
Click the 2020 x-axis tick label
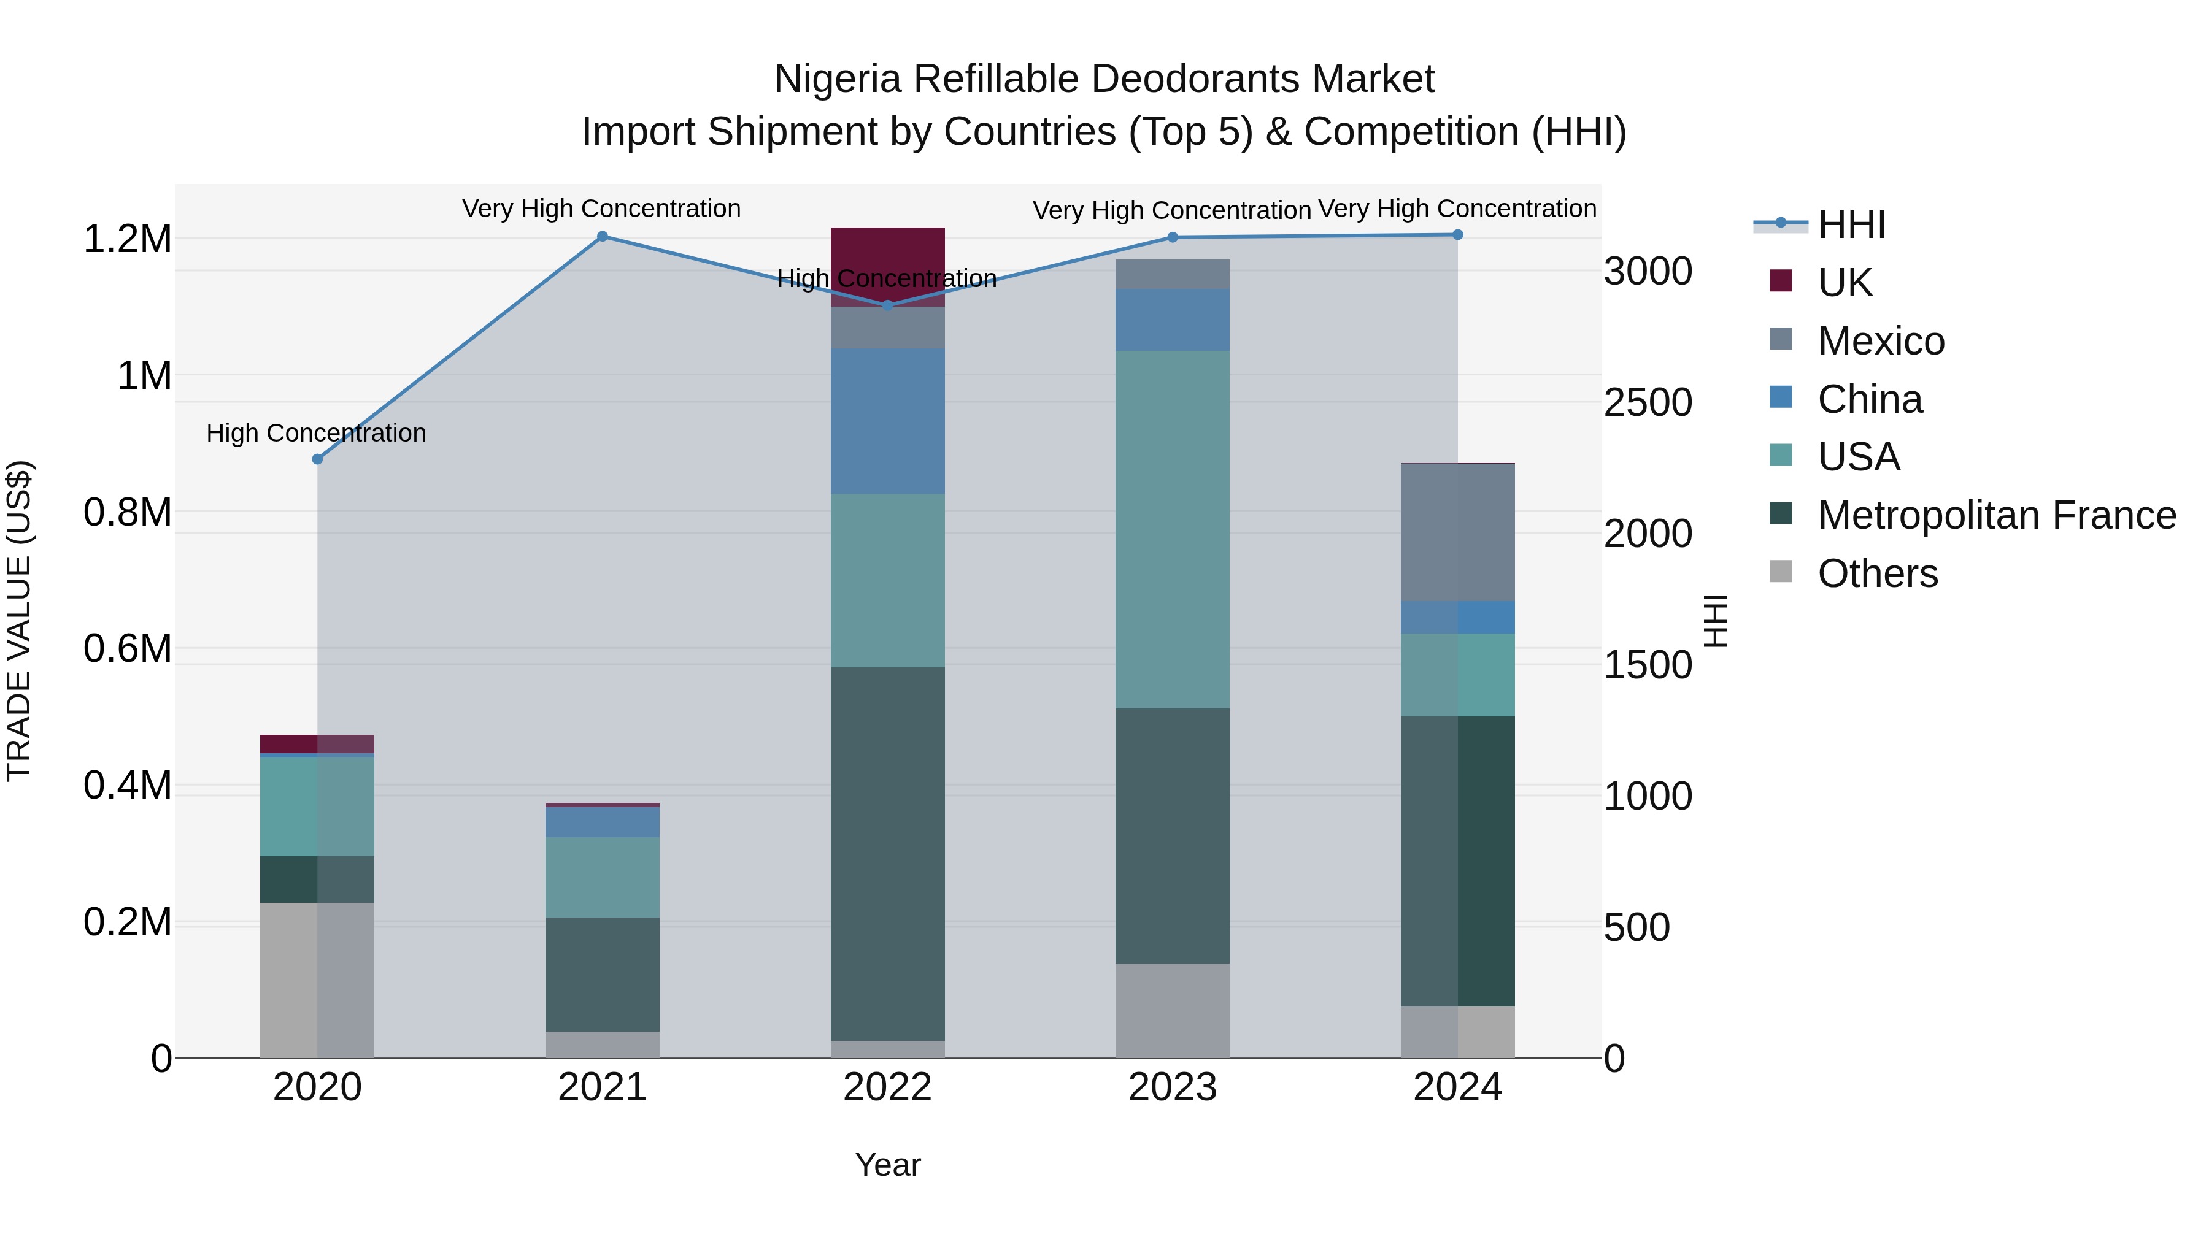[x=317, y=1087]
